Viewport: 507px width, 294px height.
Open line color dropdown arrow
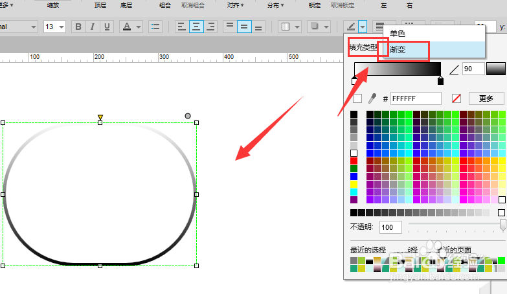(363, 27)
